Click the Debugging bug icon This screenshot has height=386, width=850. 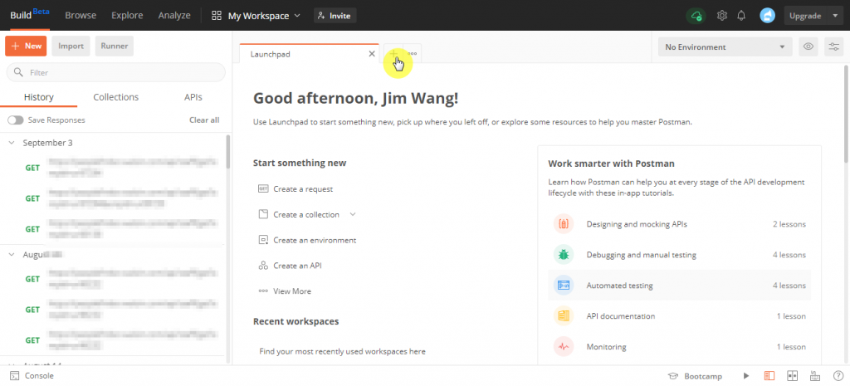[564, 255]
